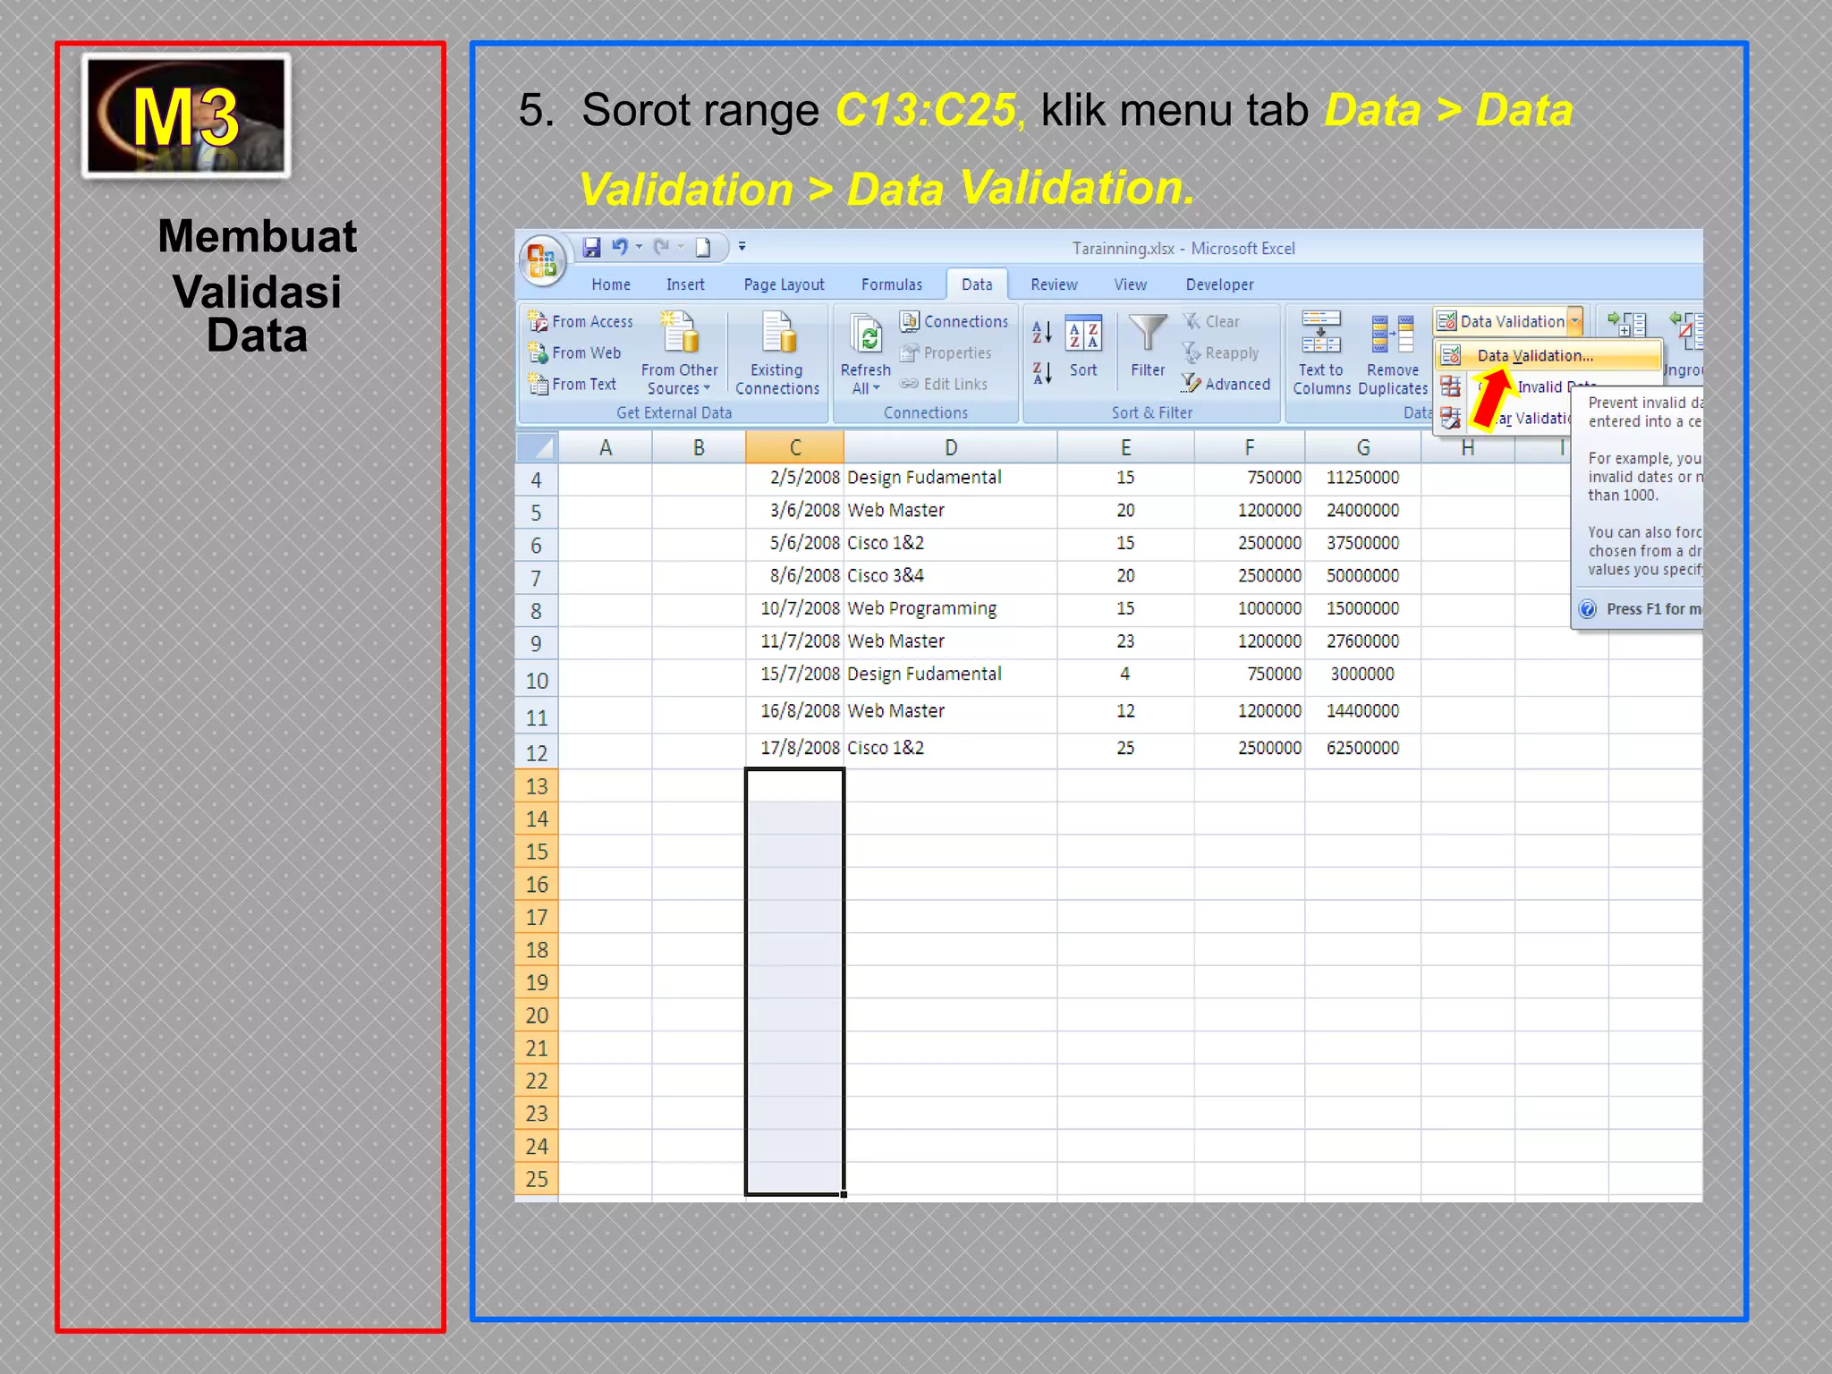Switch to the Page Layout tab
The image size is (1832, 1374).
pos(784,284)
